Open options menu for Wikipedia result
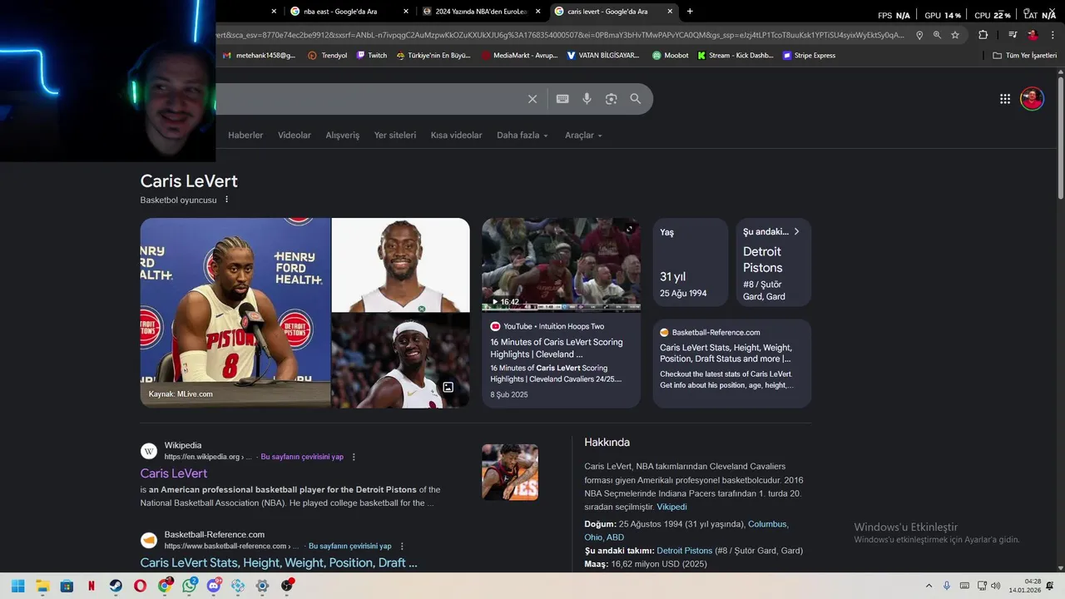Image resolution: width=1065 pixels, height=599 pixels. point(354,457)
